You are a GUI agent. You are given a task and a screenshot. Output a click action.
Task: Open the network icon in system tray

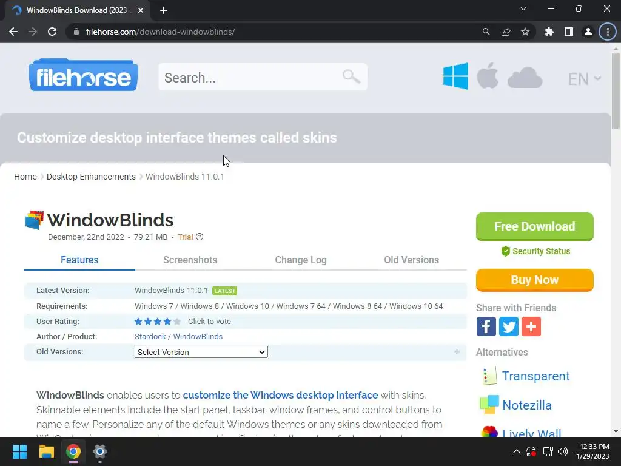(x=548, y=451)
